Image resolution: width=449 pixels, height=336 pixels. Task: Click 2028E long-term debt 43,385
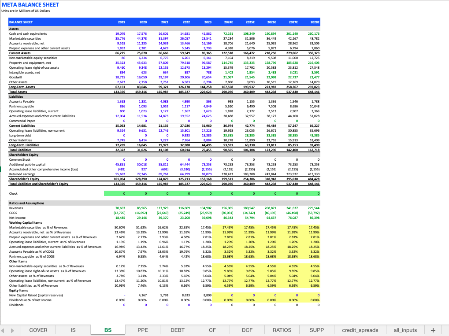(315, 135)
